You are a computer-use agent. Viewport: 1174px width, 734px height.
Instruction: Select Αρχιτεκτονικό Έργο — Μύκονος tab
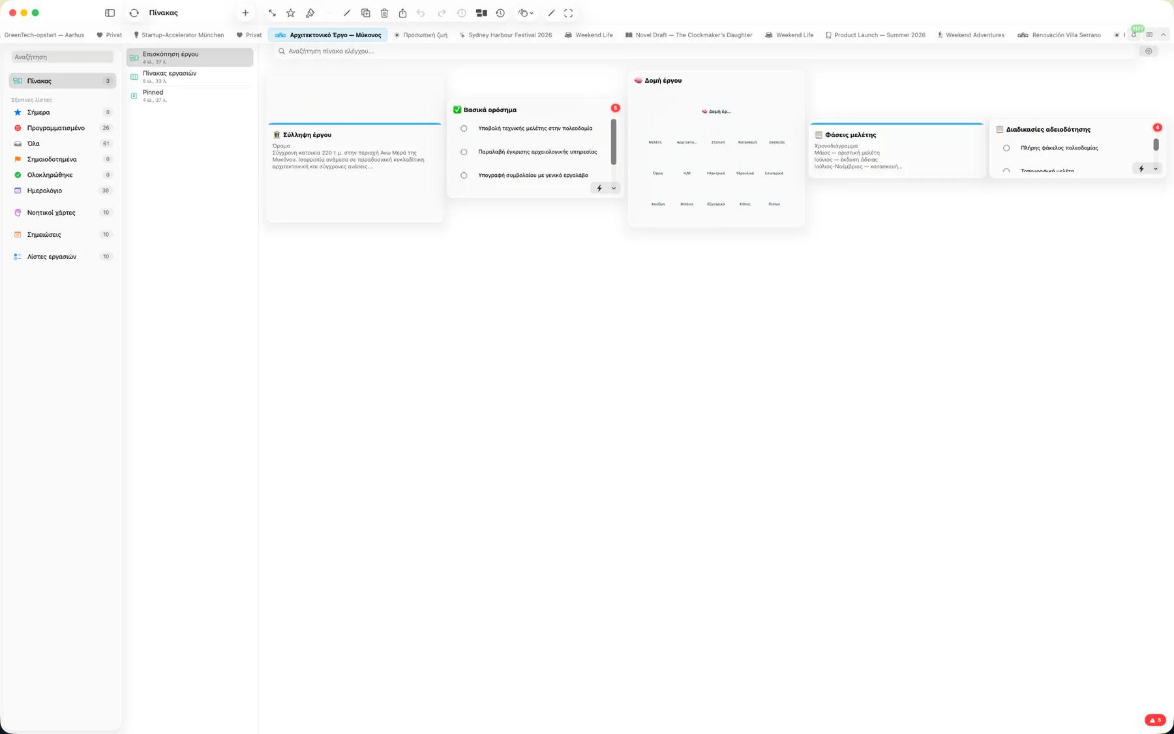328,35
